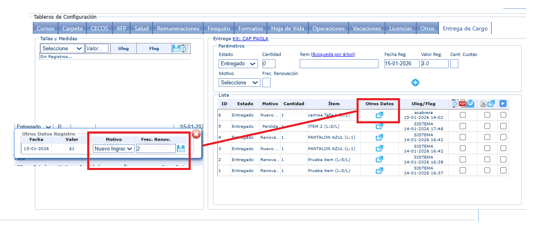Check the delete checkbox for row ID 6
This screenshot has width=544, height=243.
(462, 115)
